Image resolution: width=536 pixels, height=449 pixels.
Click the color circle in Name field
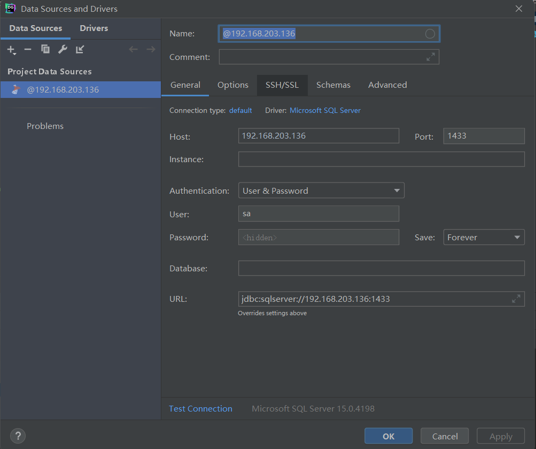click(430, 34)
